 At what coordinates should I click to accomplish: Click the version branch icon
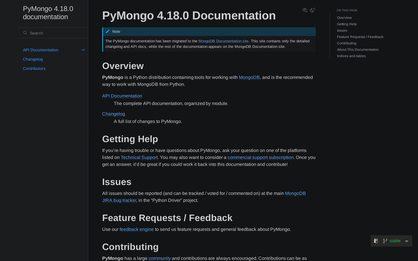tap(385, 241)
